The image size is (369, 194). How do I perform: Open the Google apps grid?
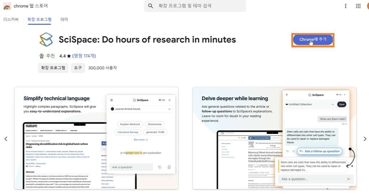tap(358, 6)
